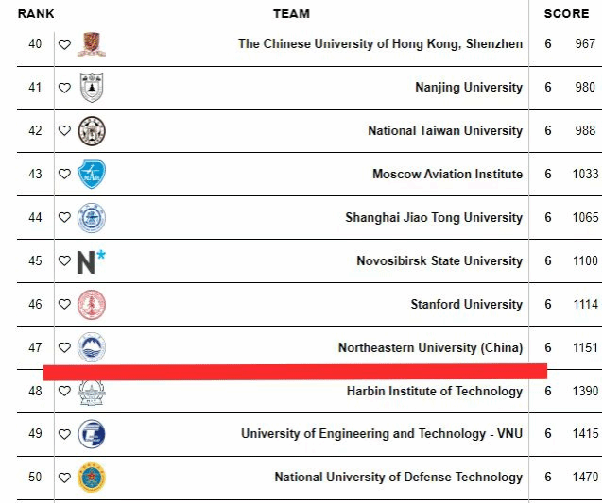
Task: Sort by the RANK column header
Action: [x=36, y=14]
